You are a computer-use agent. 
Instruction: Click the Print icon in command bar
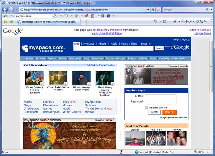click(175, 21)
